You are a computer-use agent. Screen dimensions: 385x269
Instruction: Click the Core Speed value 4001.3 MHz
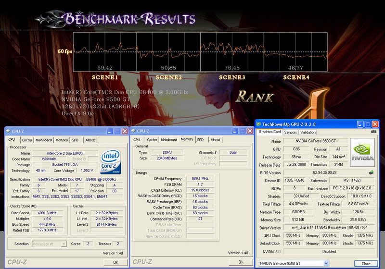47,213
